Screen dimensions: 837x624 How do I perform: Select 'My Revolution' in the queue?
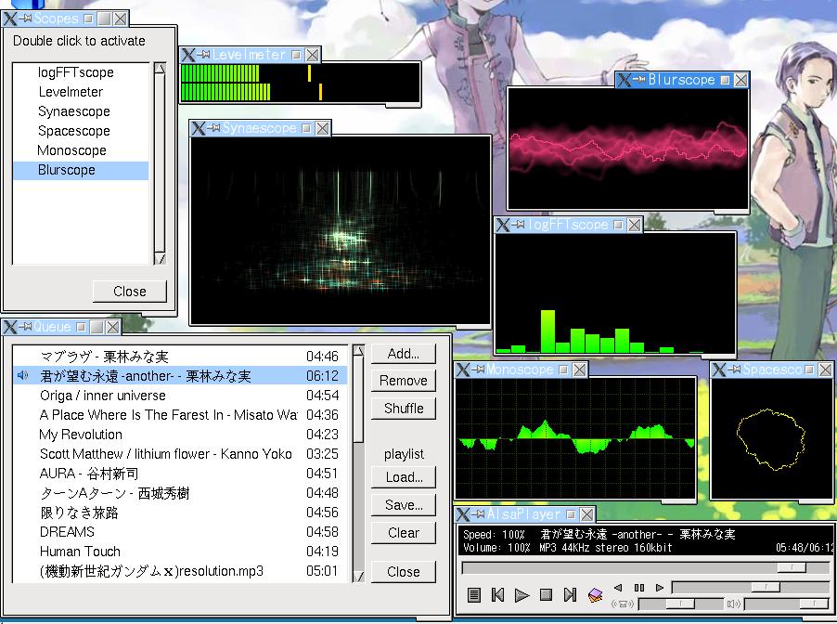(x=180, y=435)
